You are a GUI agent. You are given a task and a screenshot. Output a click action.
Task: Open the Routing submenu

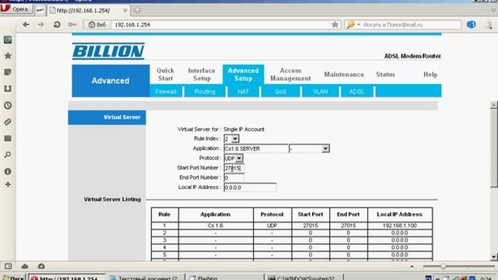tap(205, 92)
